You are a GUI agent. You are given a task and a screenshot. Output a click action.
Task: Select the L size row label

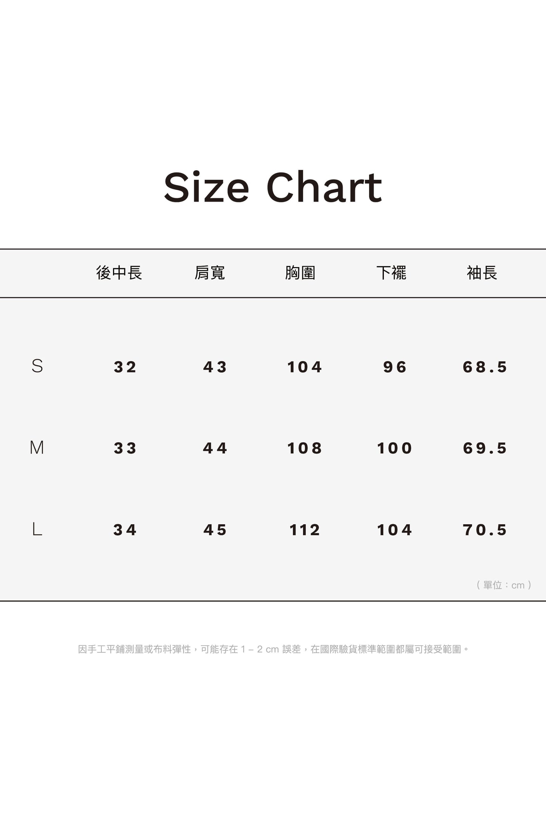(37, 529)
